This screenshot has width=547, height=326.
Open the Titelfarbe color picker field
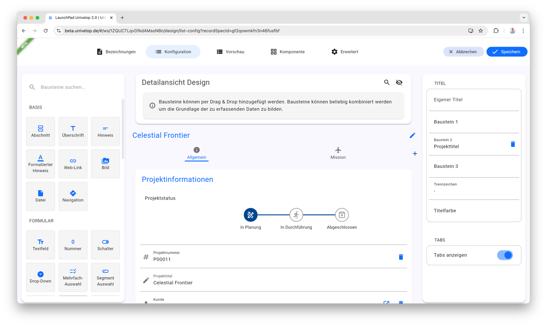474,211
